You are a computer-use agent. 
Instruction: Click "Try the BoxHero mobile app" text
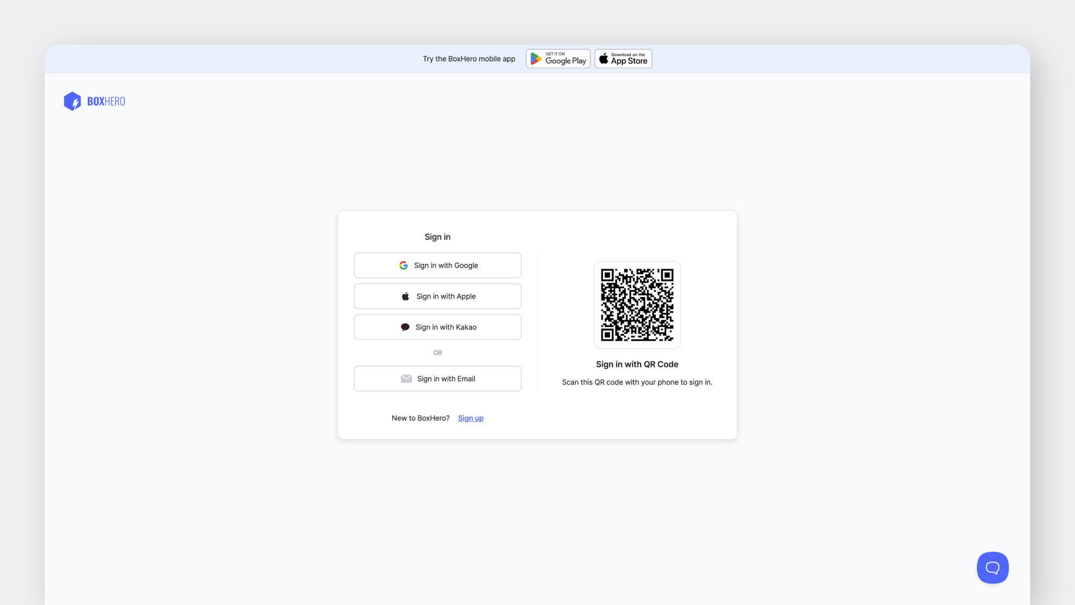point(469,59)
